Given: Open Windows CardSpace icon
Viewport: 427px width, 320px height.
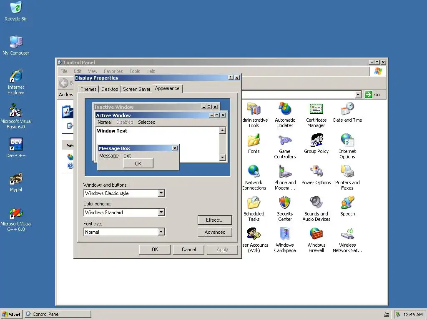Looking at the screenshot, I should pyautogui.click(x=285, y=234).
